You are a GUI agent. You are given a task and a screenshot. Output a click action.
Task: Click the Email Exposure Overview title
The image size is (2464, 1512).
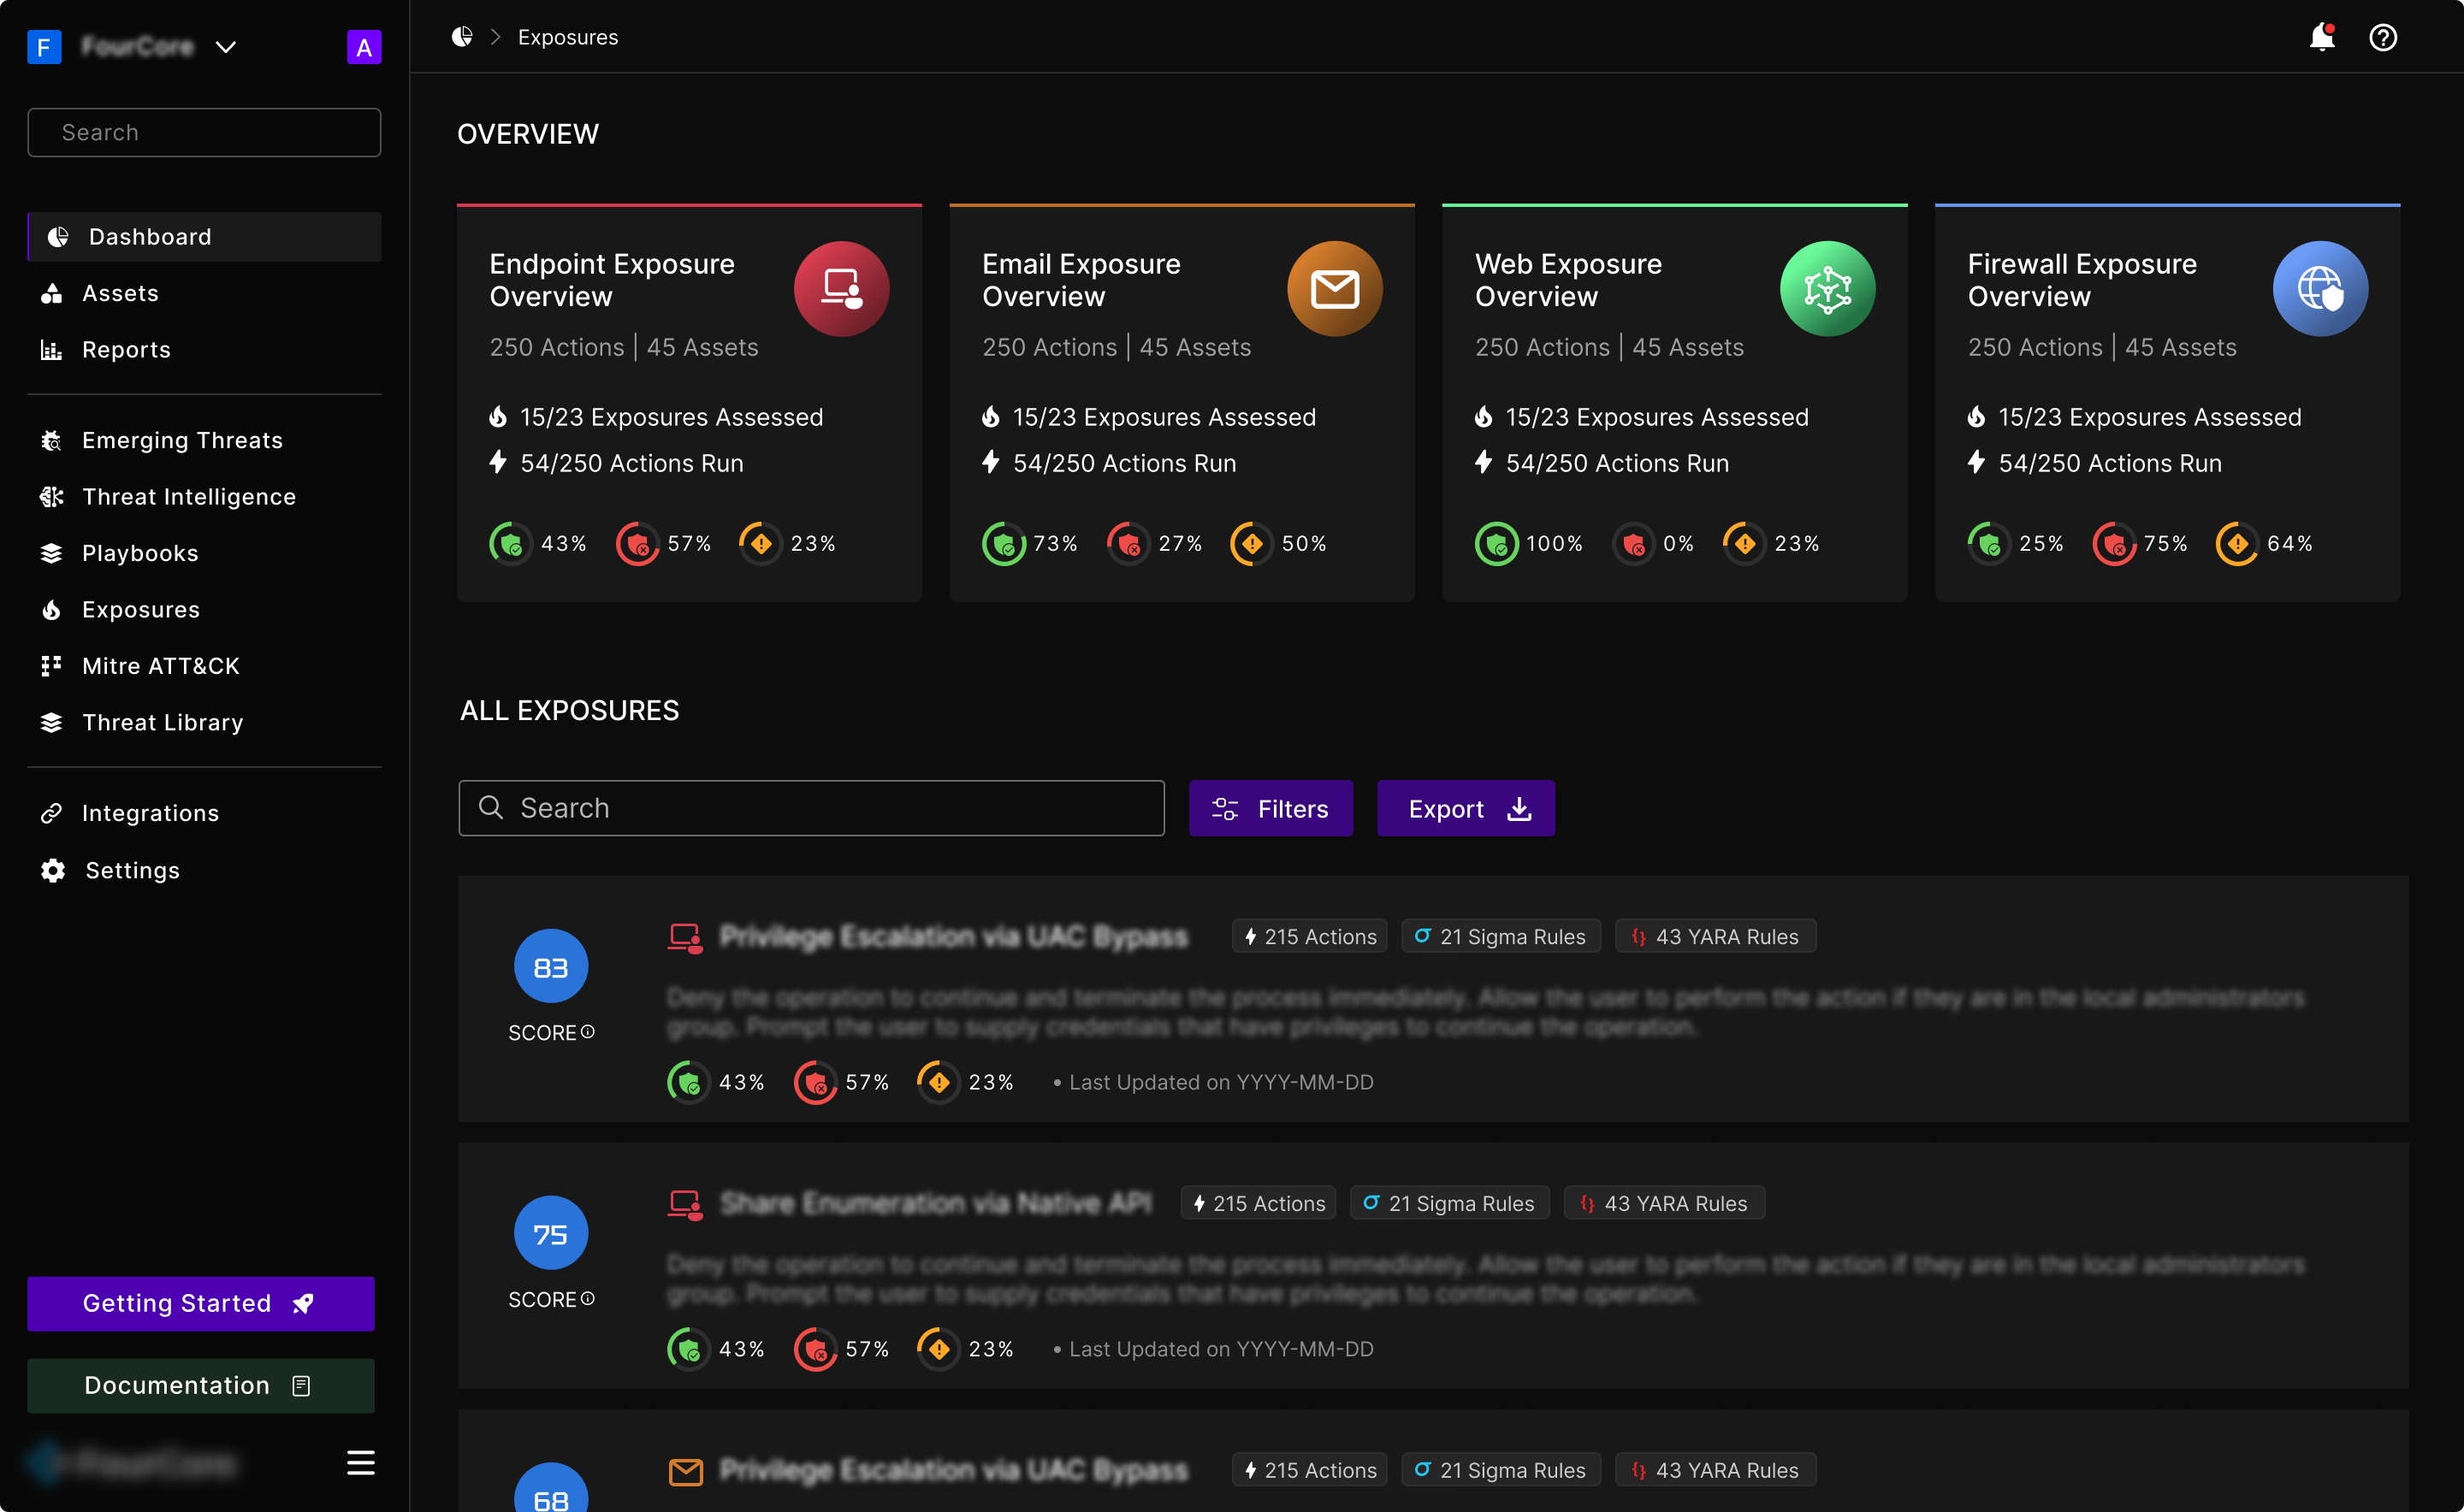click(x=1081, y=280)
